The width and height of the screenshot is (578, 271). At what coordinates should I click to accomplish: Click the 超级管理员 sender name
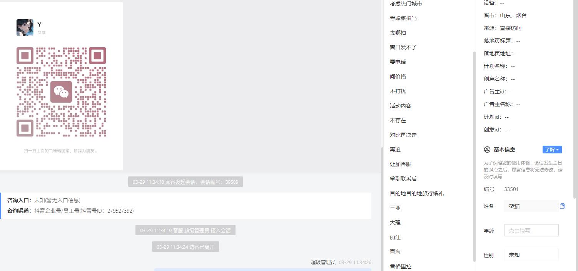pos(323,262)
